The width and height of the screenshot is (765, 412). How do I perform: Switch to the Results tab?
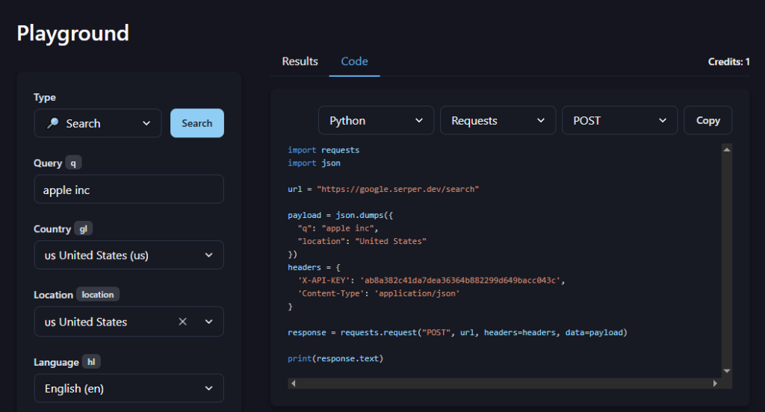[300, 61]
